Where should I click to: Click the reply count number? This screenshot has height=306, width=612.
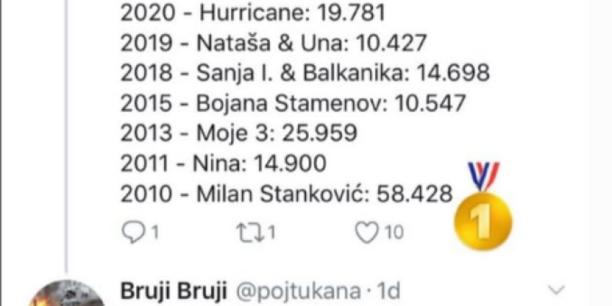click(x=154, y=233)
